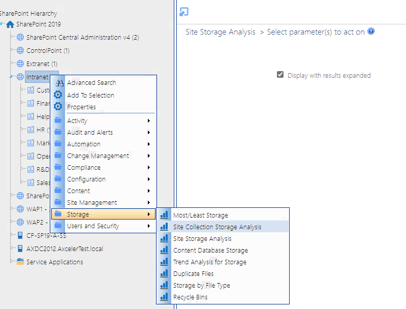Expand the AXDC2012.AxcelerTest.local node
The image size is (406, 309).
[11, 248]
